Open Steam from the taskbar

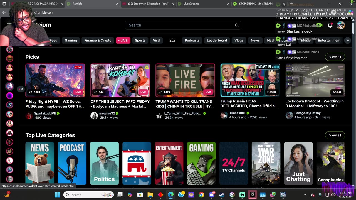click(222, 195)
